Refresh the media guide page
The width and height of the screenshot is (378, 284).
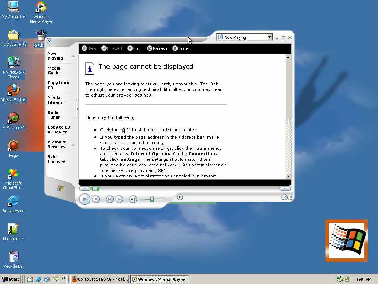pyautogui.click(x=157, y=48)
